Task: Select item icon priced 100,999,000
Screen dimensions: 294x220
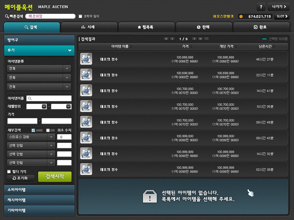Action: [86, 137]
